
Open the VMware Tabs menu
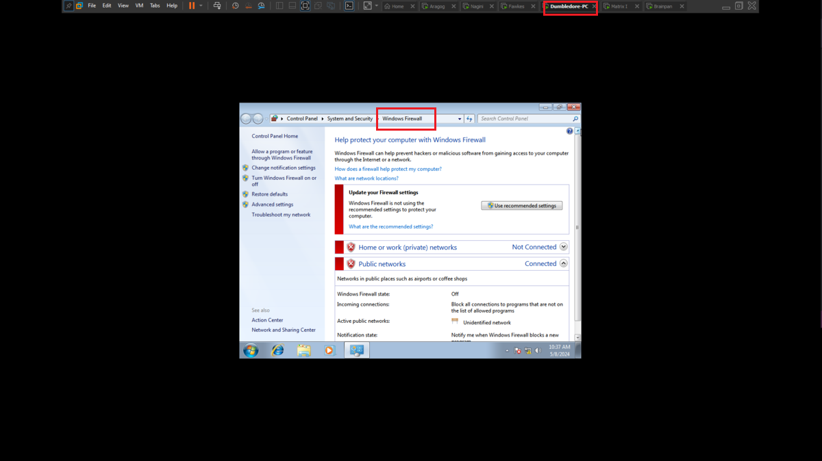click(155, 5)
